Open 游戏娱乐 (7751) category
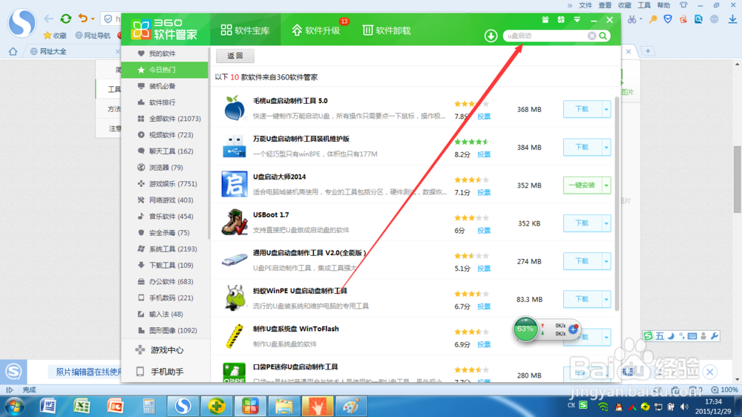This screenshot has width=742, height=417. [164, 184]
